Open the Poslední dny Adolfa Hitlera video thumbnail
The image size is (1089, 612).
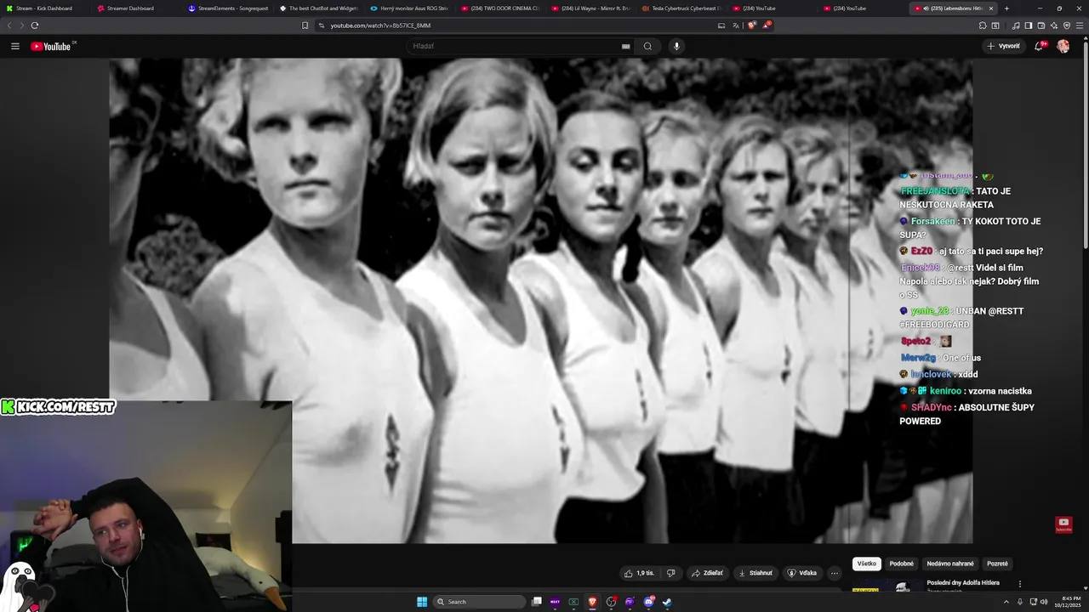(x=887, y=586)
